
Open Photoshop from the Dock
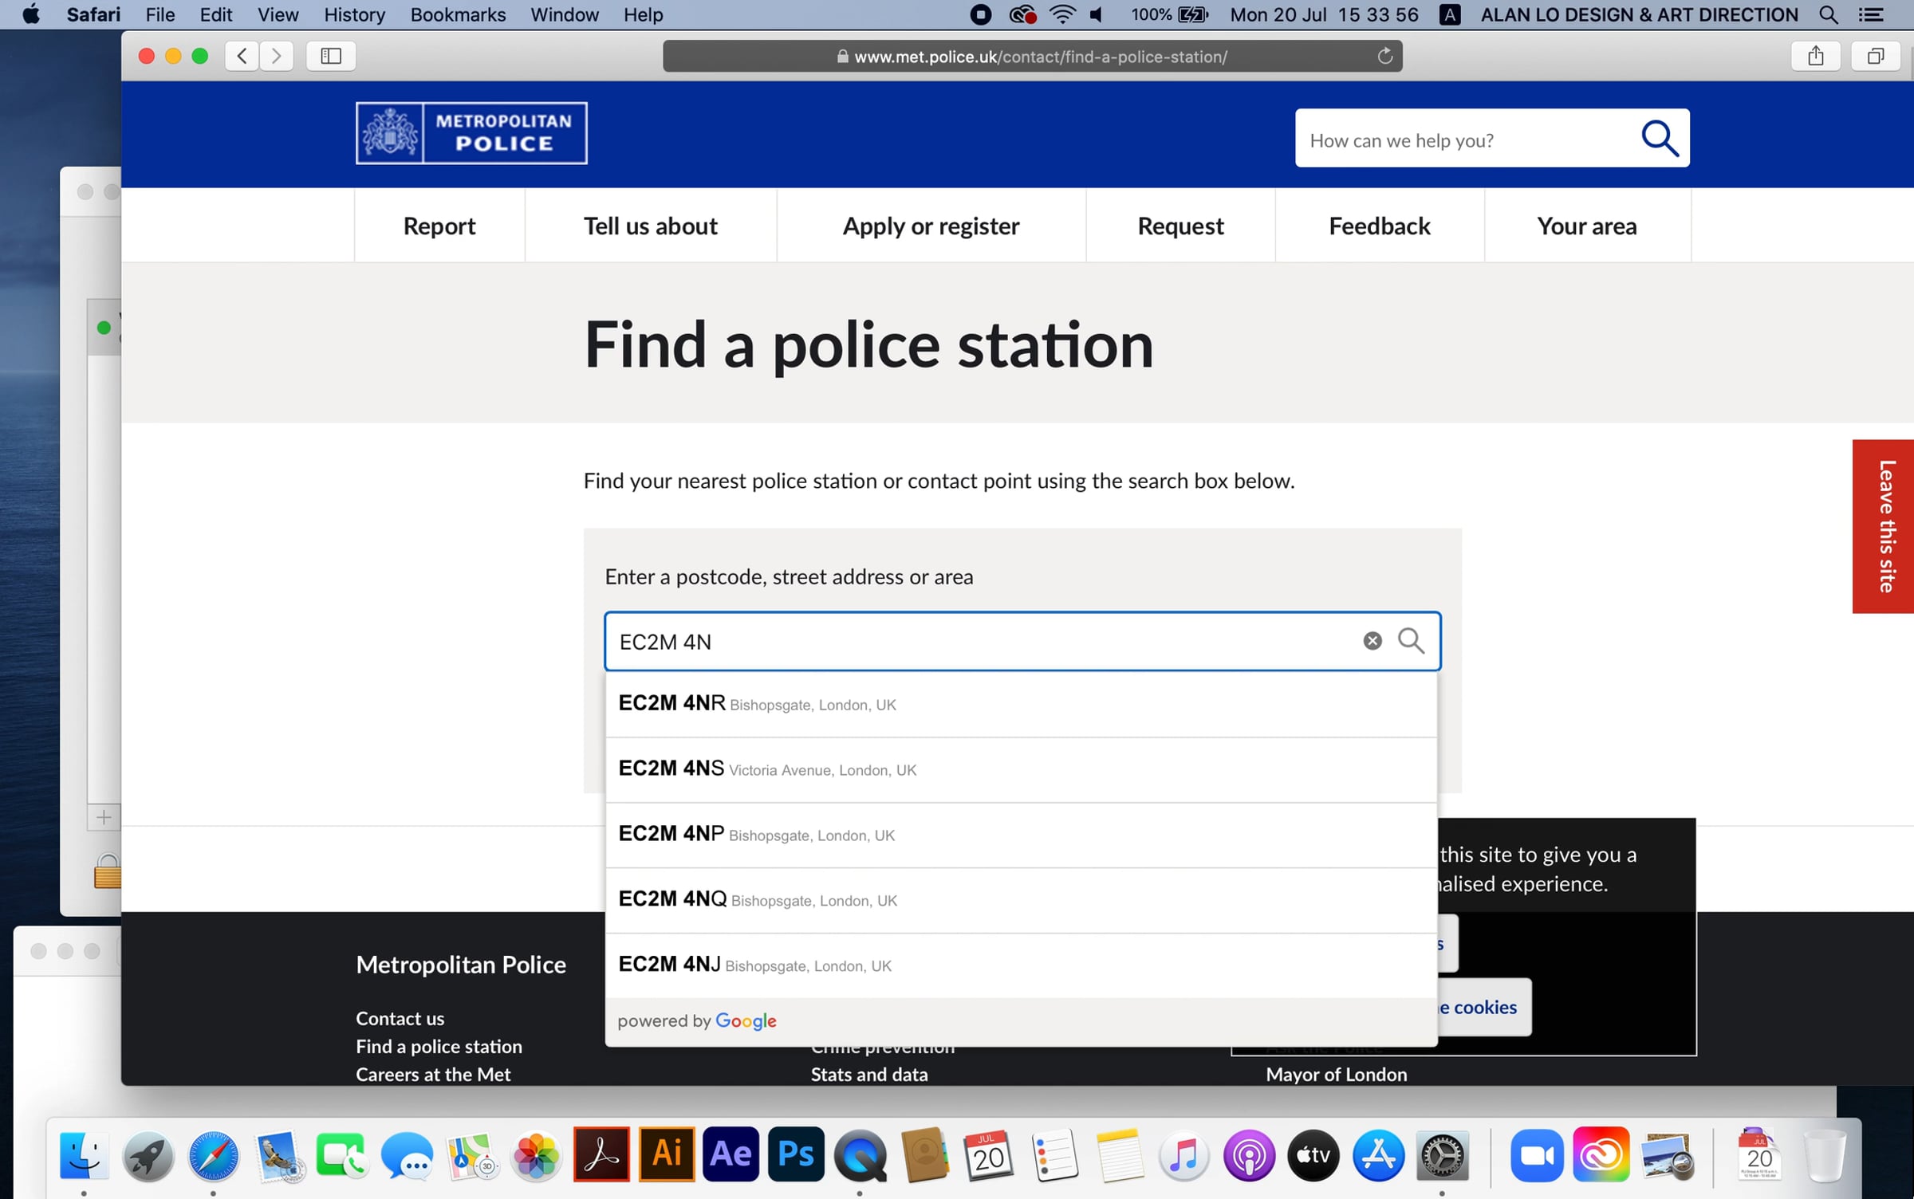tap(795, 1154)
